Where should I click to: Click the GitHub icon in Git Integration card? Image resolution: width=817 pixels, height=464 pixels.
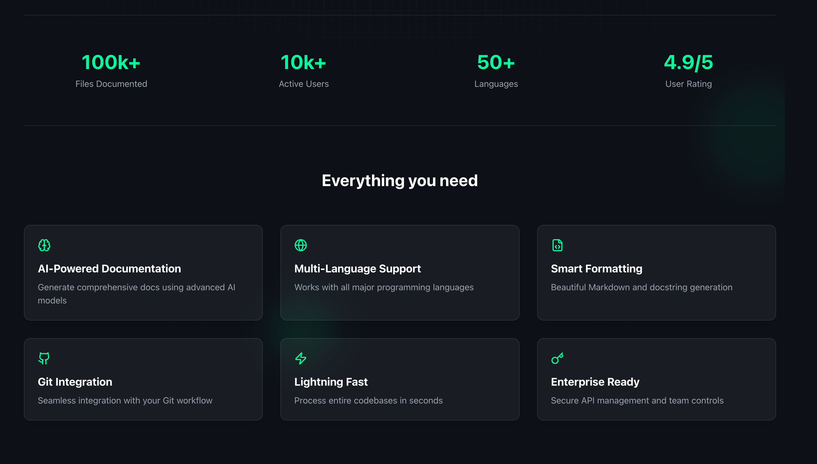tap(44, 358)
